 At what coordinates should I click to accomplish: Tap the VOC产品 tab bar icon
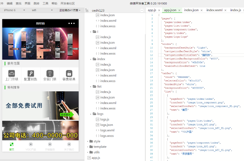[31, 145]
